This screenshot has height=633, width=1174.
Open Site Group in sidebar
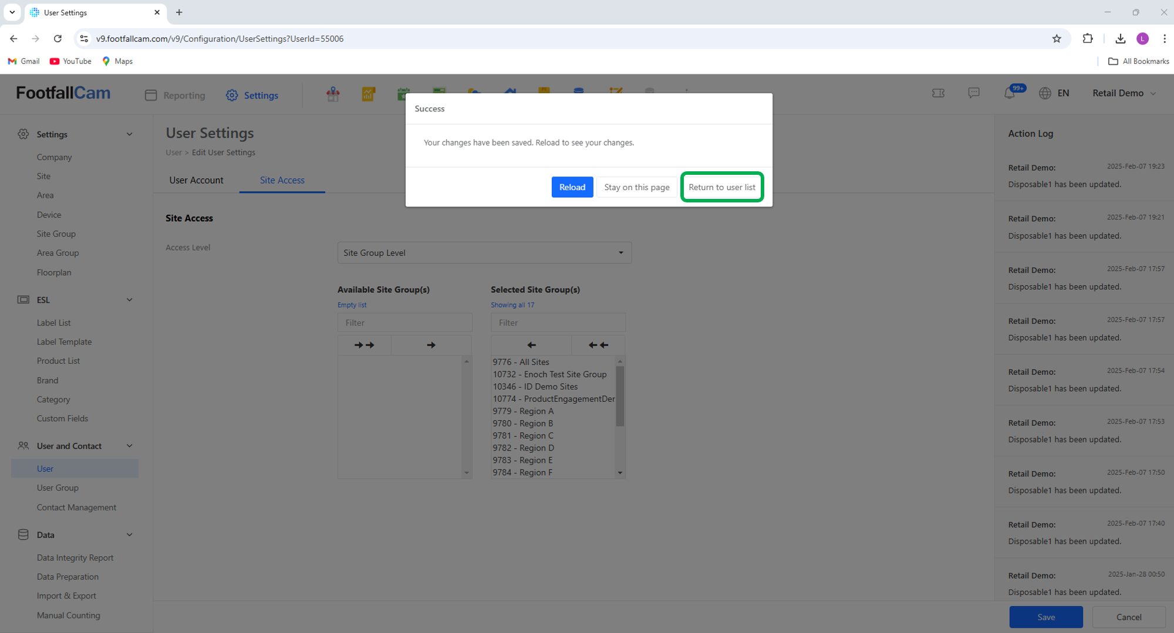[56, 233]
